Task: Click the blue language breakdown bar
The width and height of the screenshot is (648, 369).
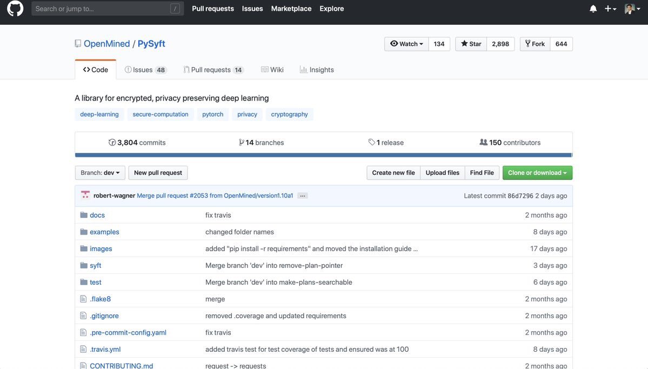Action: click(x=324, y=155)
